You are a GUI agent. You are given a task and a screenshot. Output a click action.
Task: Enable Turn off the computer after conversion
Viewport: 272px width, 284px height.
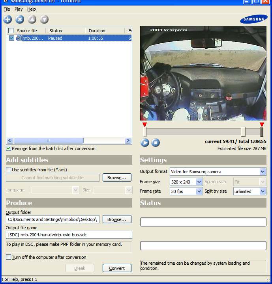(x=8, y=257)
